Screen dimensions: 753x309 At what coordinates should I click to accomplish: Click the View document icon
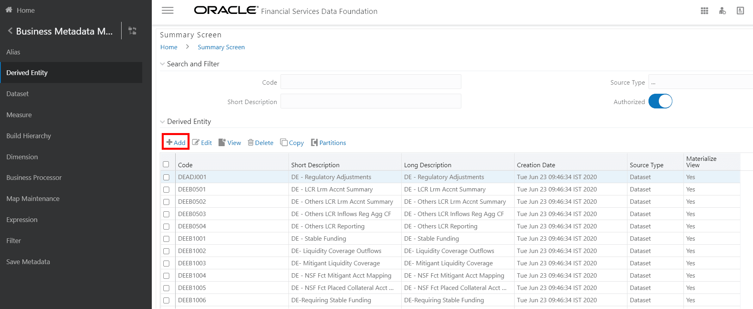pos(222,142)
